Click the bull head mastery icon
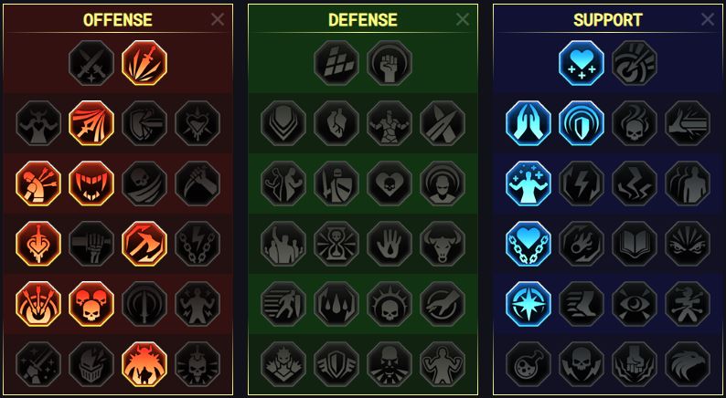Image resolution: width=726 pixels, height=398 pixels. tap(443, 244)
